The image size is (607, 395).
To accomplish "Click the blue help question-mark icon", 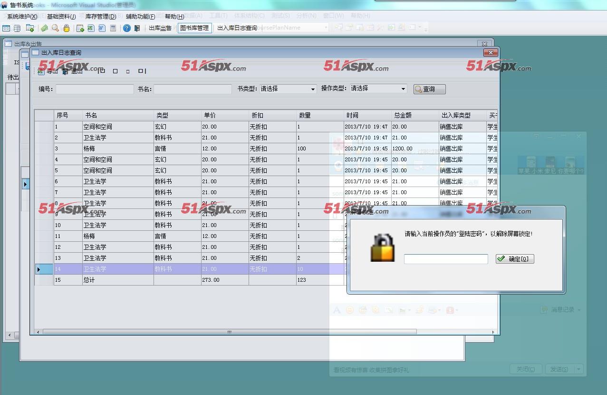I will pos(127,28).
